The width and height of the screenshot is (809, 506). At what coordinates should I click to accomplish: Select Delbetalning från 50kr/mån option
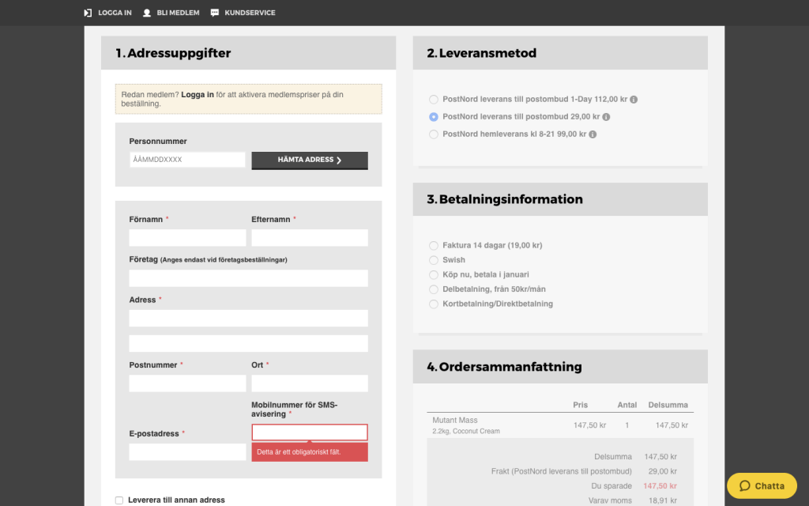[434, 289]
